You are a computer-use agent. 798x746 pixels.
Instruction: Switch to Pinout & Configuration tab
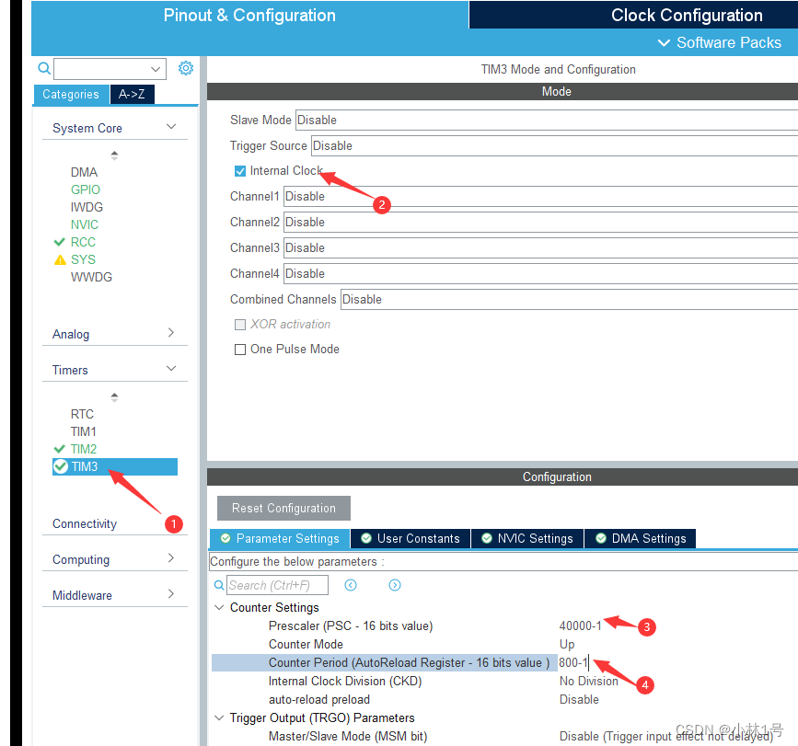[249, 16]
